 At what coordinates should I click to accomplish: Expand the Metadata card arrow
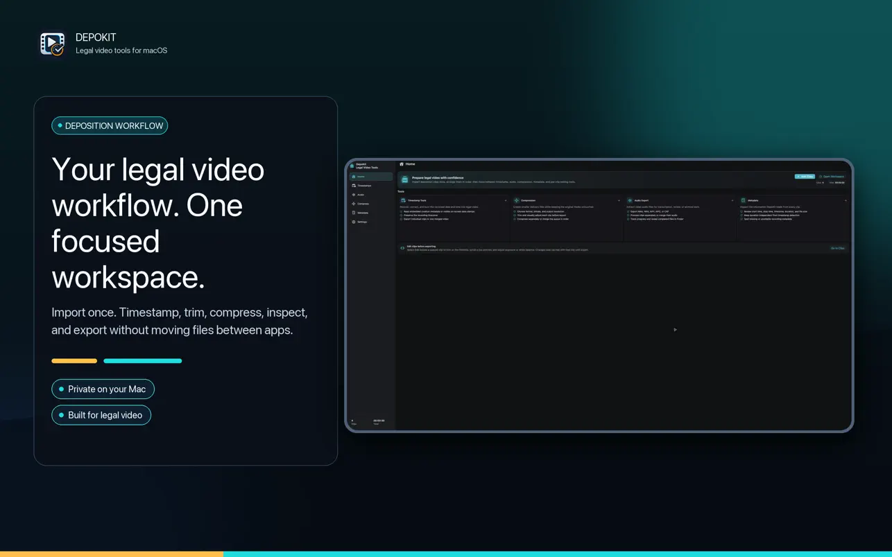point(846,200)
